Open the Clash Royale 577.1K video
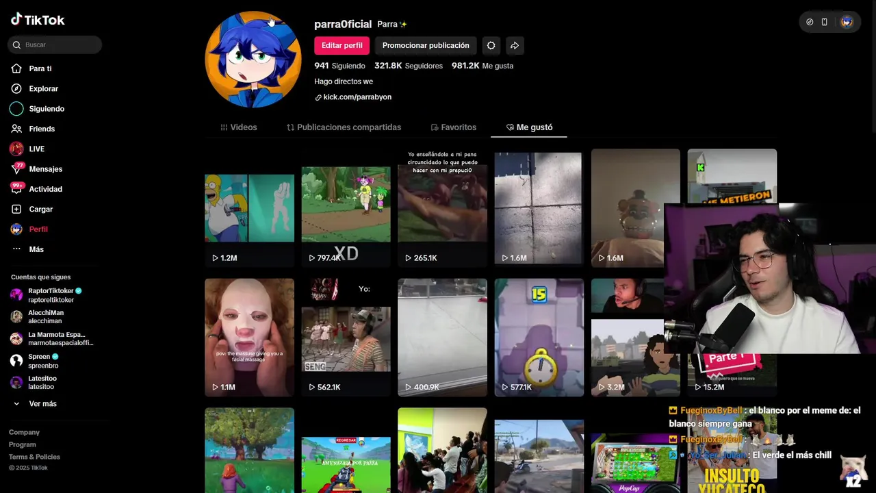Screen dimensions: 876x493 [539, 338]
